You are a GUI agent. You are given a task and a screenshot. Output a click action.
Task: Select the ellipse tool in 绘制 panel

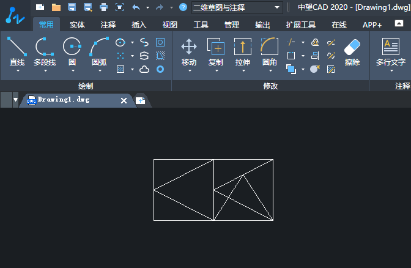[120, 42]
